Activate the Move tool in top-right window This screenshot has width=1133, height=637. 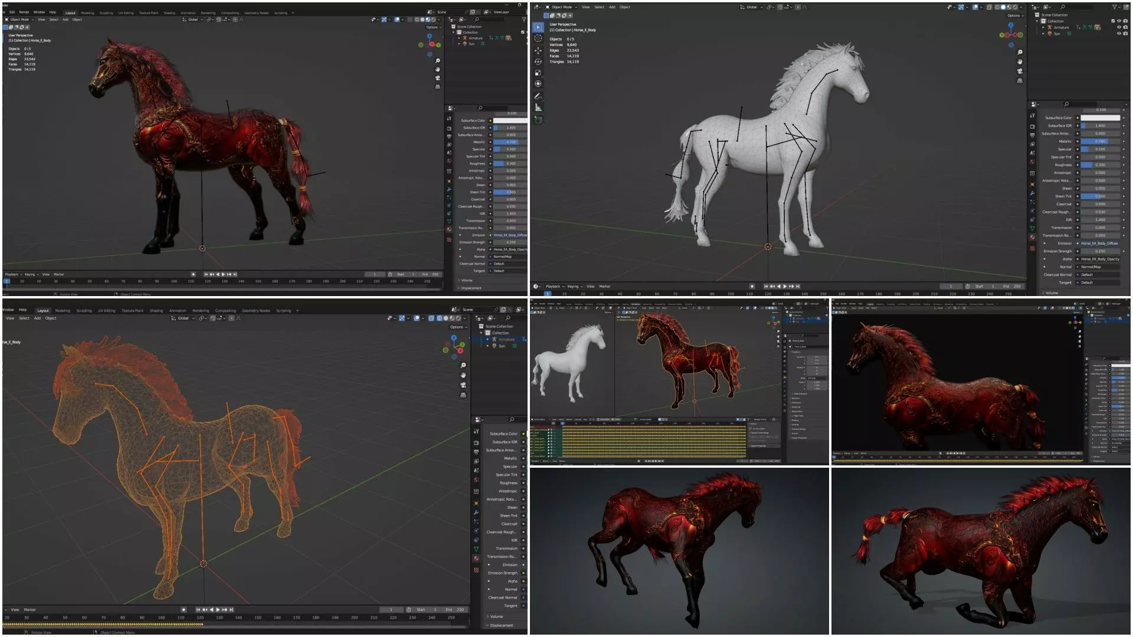pyautogui.click(x=538, y=50)
